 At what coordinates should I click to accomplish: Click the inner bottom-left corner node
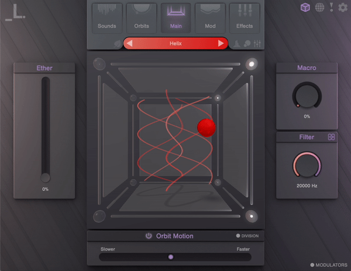coord(133,182)
